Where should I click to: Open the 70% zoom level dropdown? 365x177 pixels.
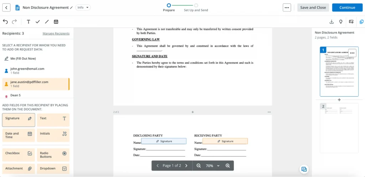click(213, 166)
